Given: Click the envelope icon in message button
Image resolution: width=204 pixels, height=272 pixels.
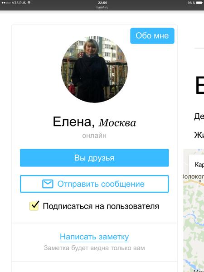Looking at the screenshot, I should pyautogui.click(x=48, y=184).
